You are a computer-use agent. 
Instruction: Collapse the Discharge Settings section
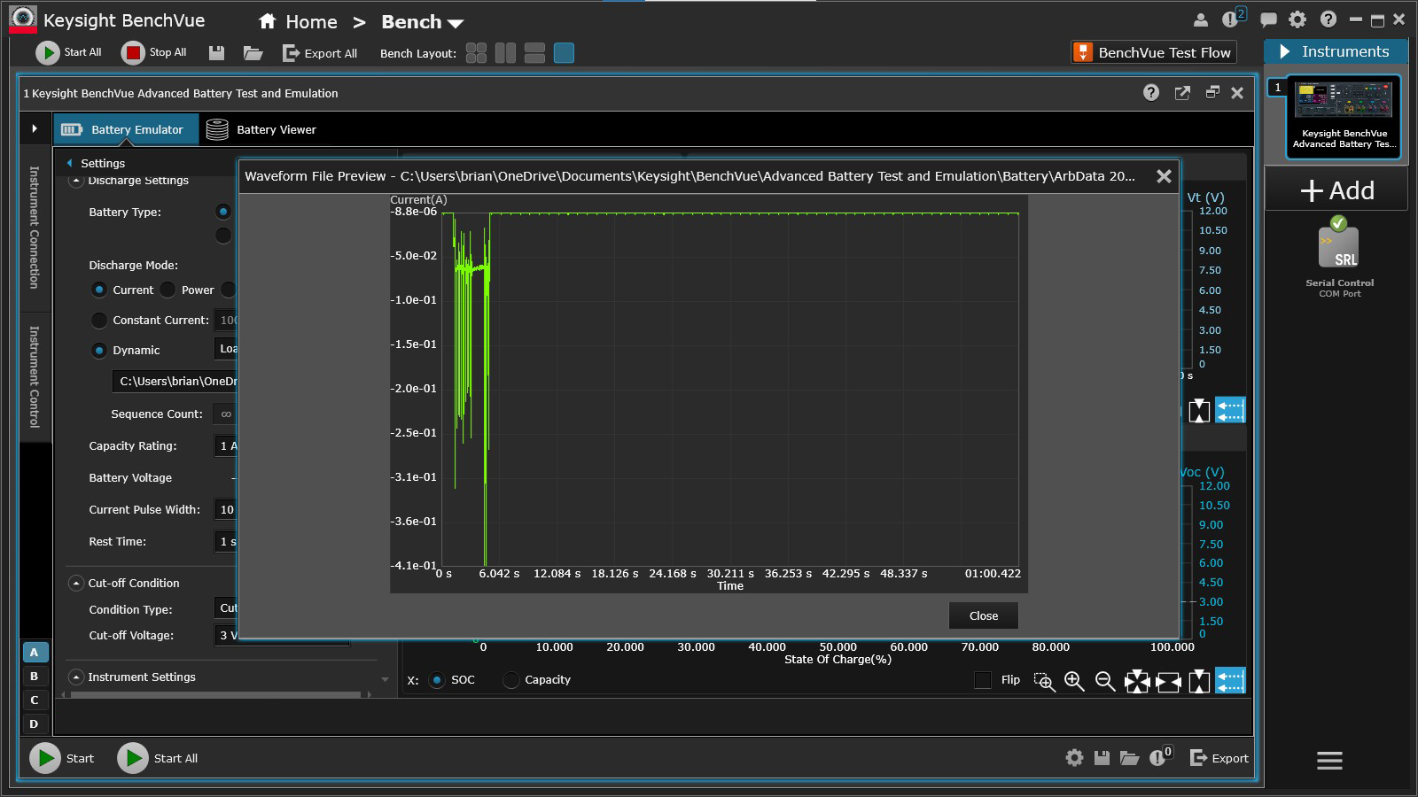click(76, 181)
